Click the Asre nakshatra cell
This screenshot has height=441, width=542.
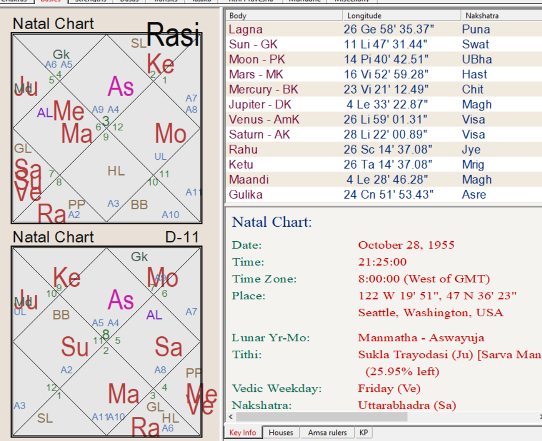click(x=474, y=195)
